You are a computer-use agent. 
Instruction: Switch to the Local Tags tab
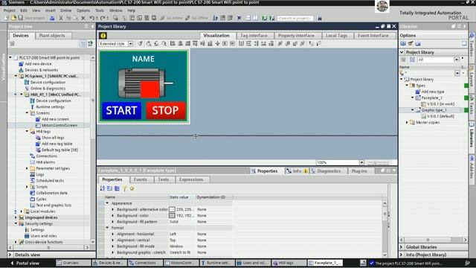(x=336, y=36)
